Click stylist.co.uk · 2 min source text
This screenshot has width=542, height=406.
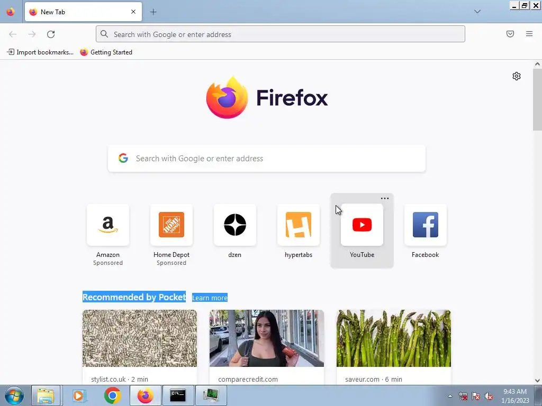coord(120,379)
